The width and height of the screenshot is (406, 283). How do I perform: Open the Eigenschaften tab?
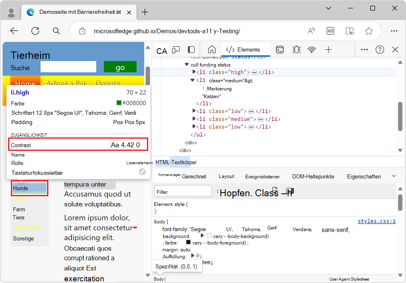pos(364,176)
